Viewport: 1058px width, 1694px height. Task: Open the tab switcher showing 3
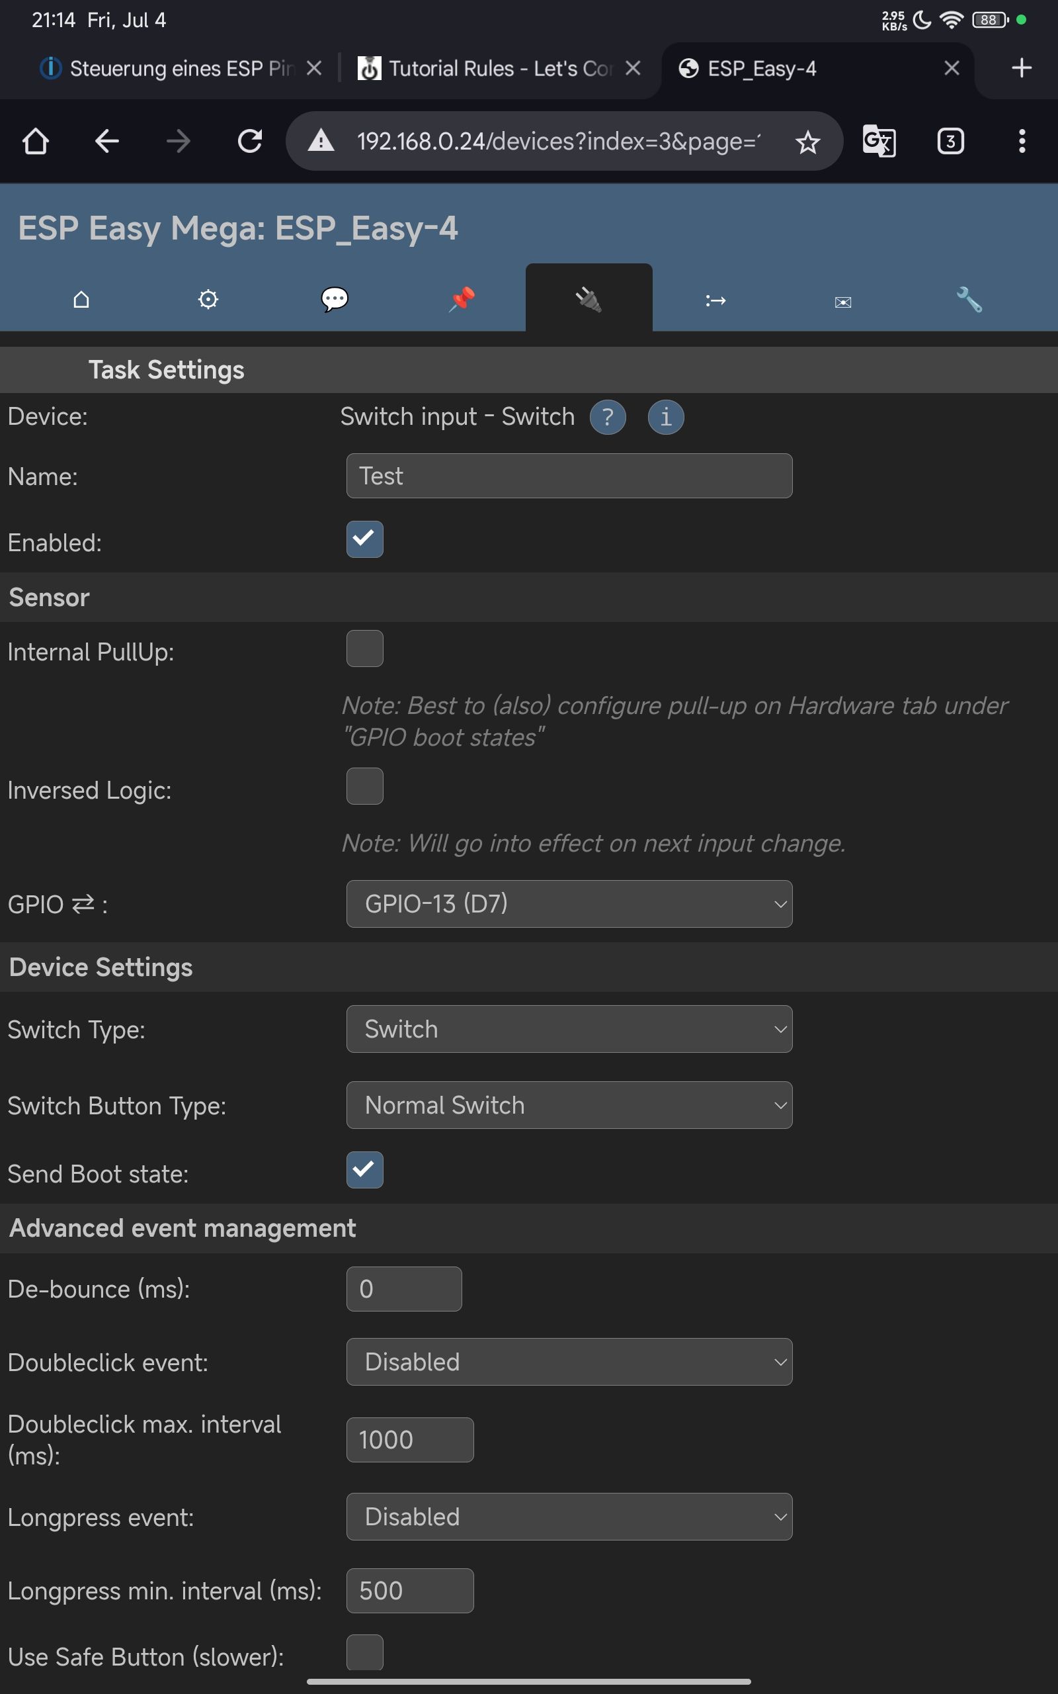950,142
